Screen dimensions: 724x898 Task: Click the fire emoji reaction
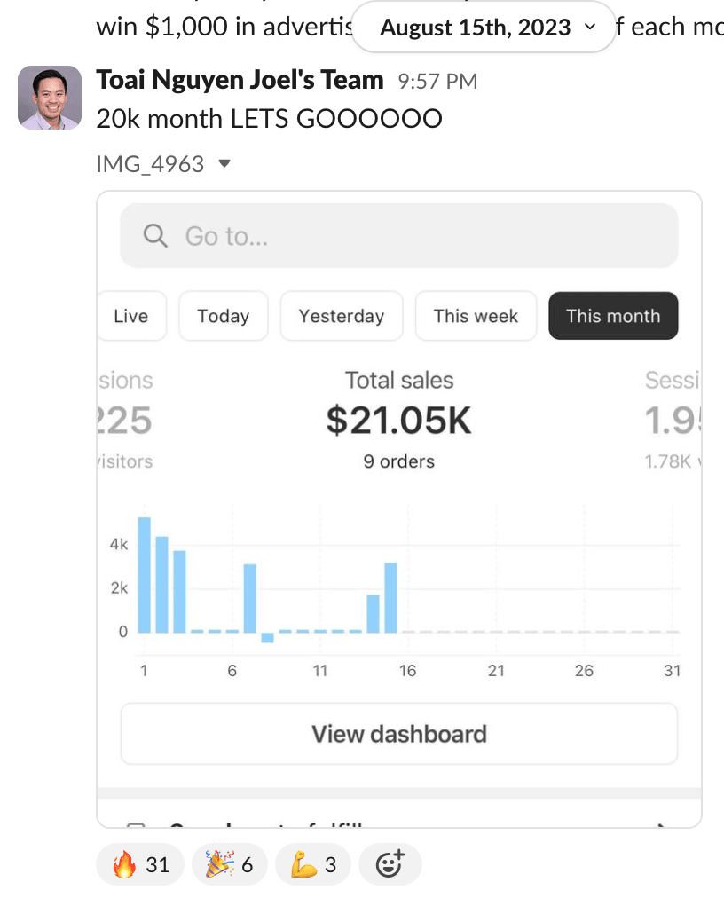140,864
